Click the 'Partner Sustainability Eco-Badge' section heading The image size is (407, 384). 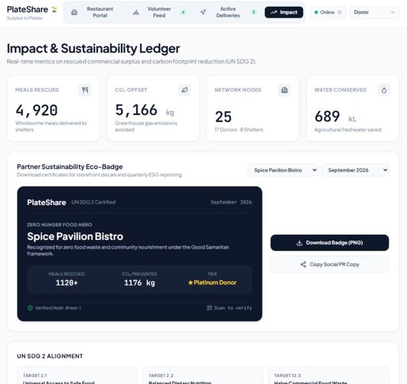click(x=70, y=167)
